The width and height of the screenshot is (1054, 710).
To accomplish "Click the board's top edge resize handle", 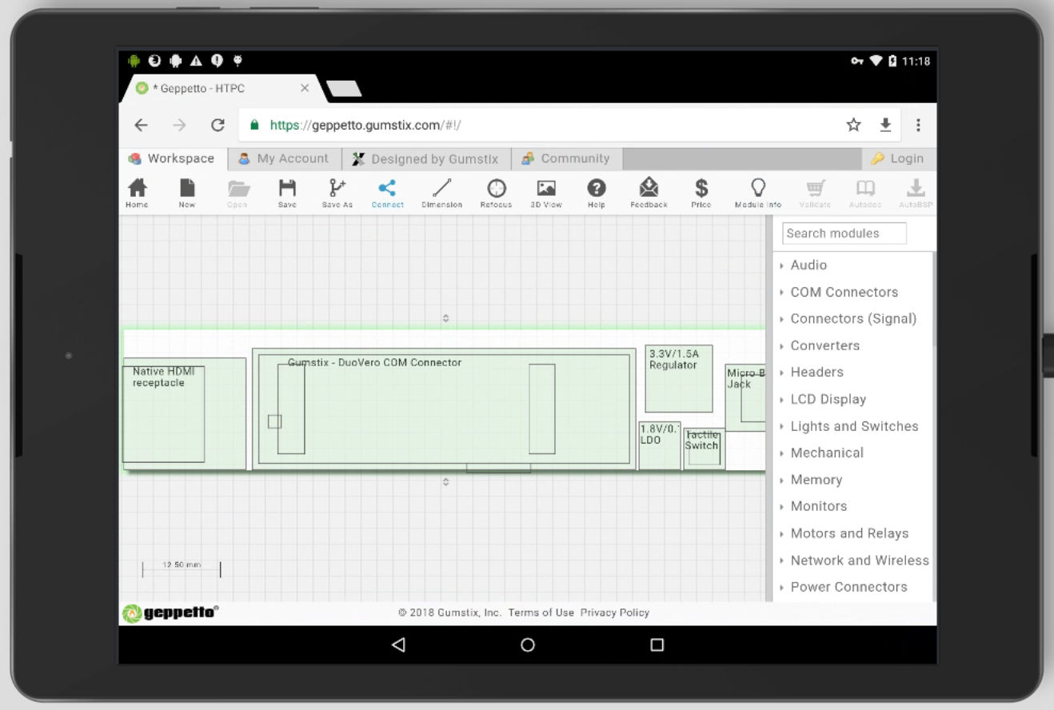I will [445, 318].
